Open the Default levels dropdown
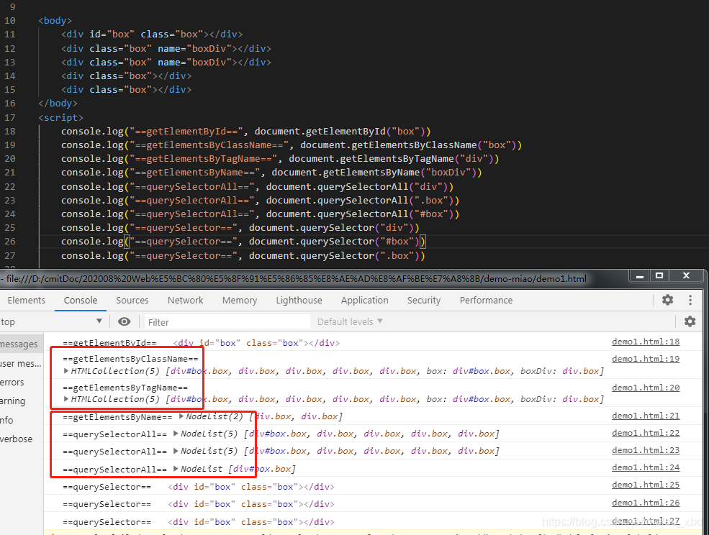The width and height of the screenshot is (709, 535). coord(348,321)
